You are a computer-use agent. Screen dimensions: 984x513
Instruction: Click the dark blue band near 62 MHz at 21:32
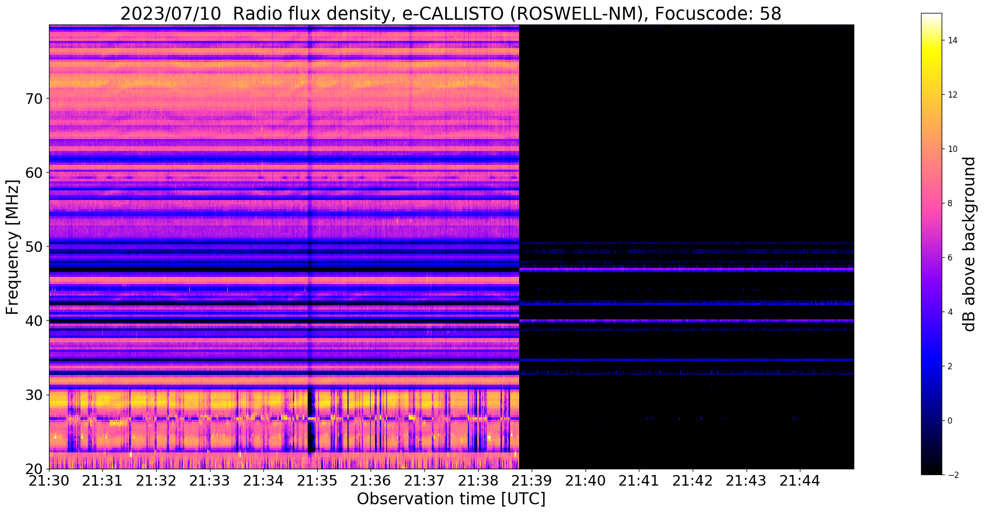157,158
